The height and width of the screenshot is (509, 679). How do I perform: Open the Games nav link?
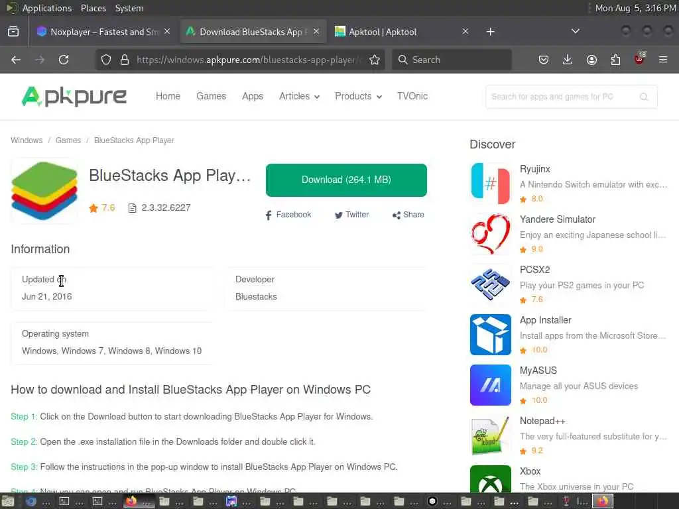click(x=212, y=96)
